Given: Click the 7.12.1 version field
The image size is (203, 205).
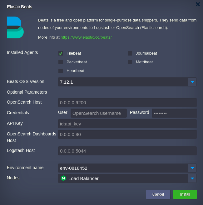Looking at the screenshot, I should click(123, 82).
